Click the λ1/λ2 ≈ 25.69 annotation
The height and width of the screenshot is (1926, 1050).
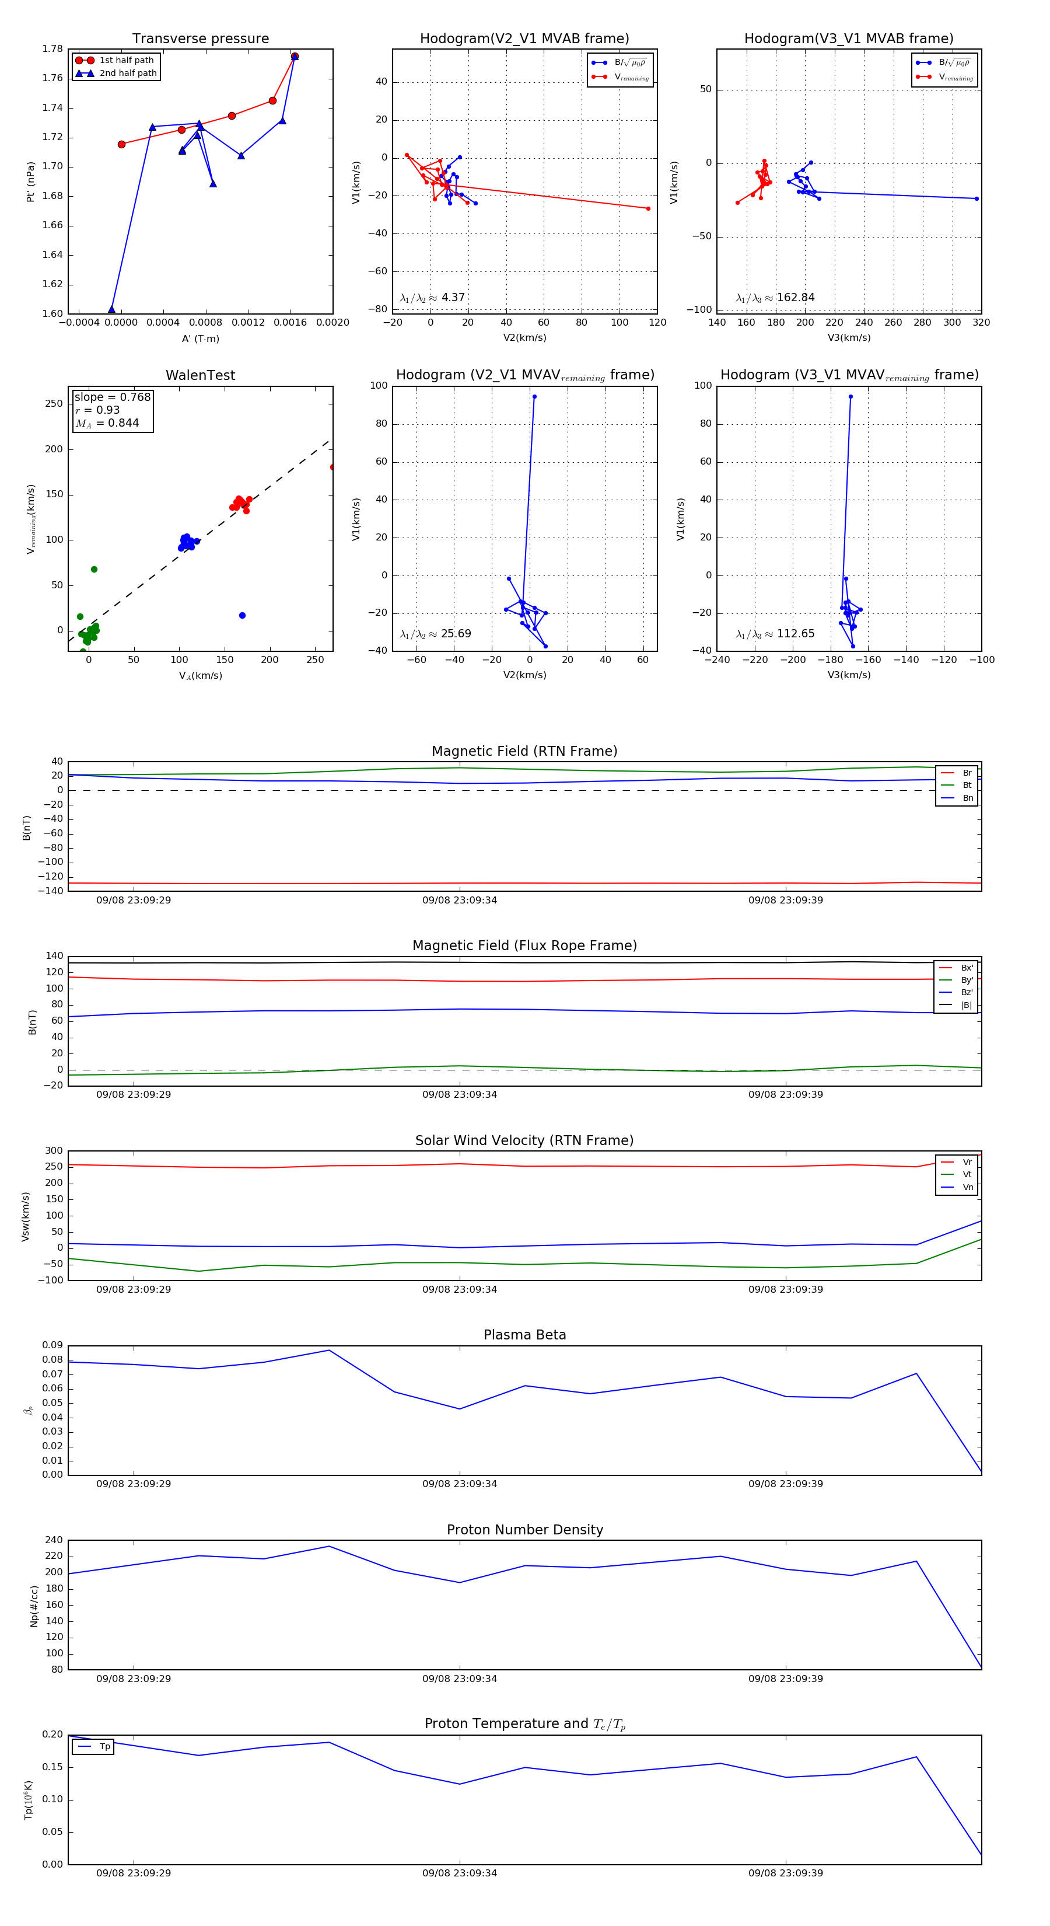(x=436, y=634)
